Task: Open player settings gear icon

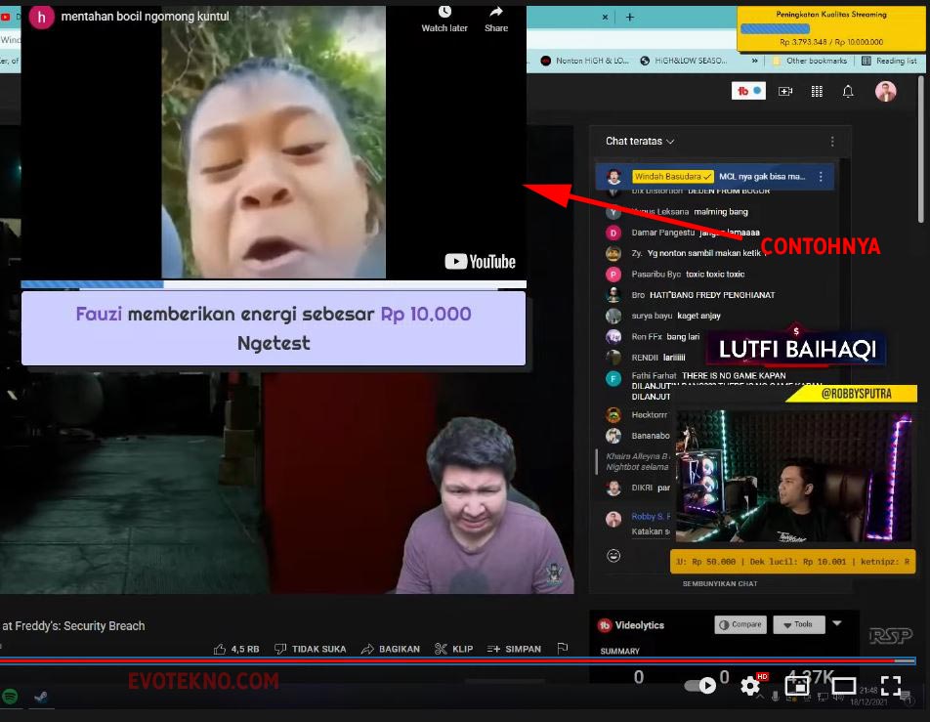Action: [x=750, y=686]
